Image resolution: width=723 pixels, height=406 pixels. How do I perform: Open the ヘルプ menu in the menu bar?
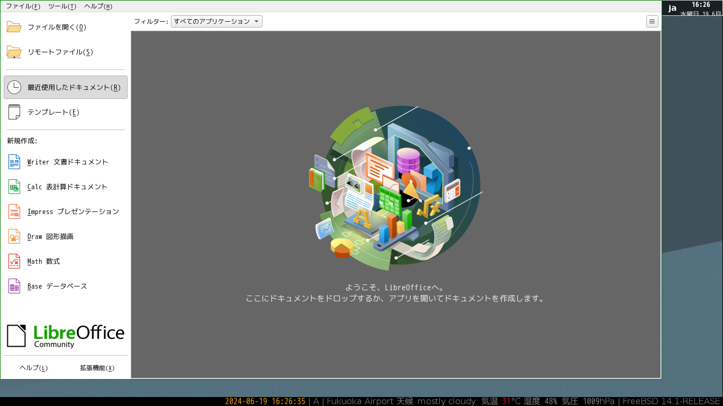coord(98,6)
